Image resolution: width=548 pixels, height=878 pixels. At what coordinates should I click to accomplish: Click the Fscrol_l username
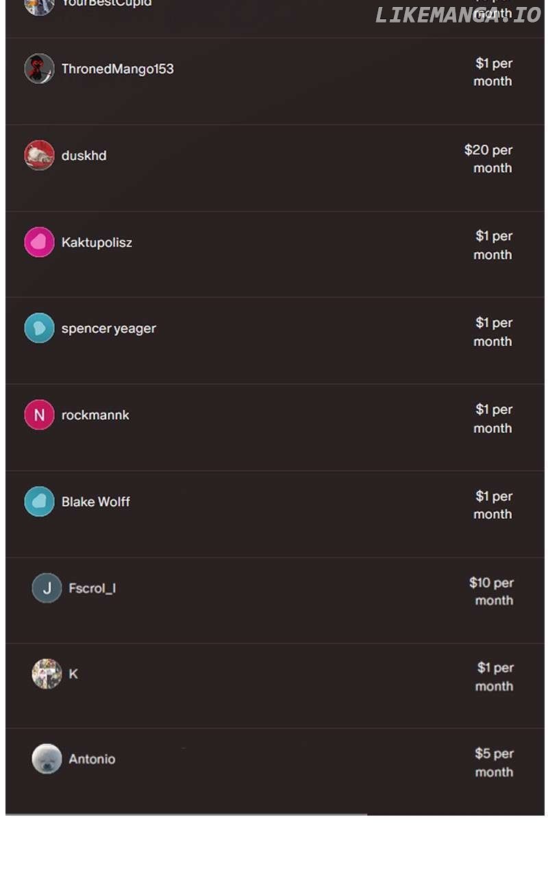point(92,588)
